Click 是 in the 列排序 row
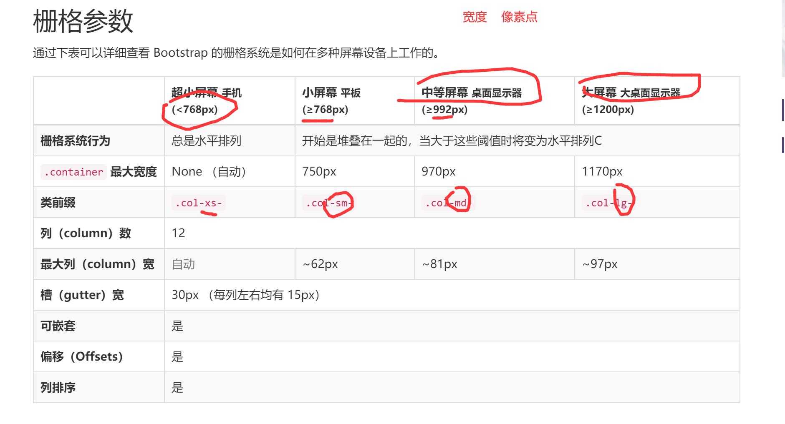Screen dimensions: 785x424 pyautogui.click(x=177, y=388)
